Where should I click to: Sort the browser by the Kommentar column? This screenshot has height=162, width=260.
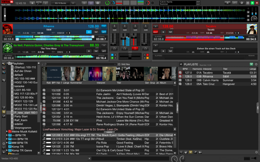[83, 83]
